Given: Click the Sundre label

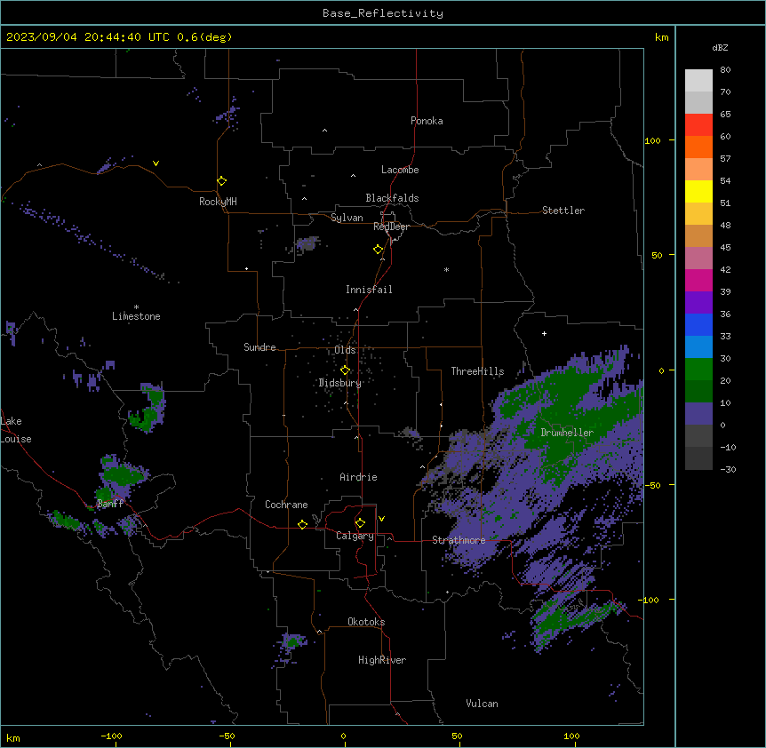Looking at the screenshot, I should click(x=259, y=347).
